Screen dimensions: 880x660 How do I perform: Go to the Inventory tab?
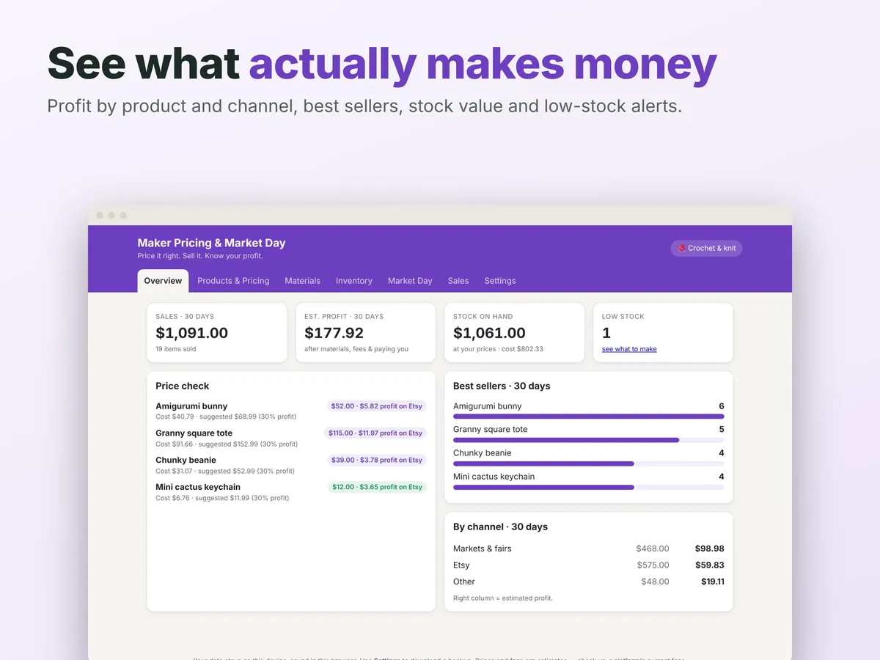354,281
